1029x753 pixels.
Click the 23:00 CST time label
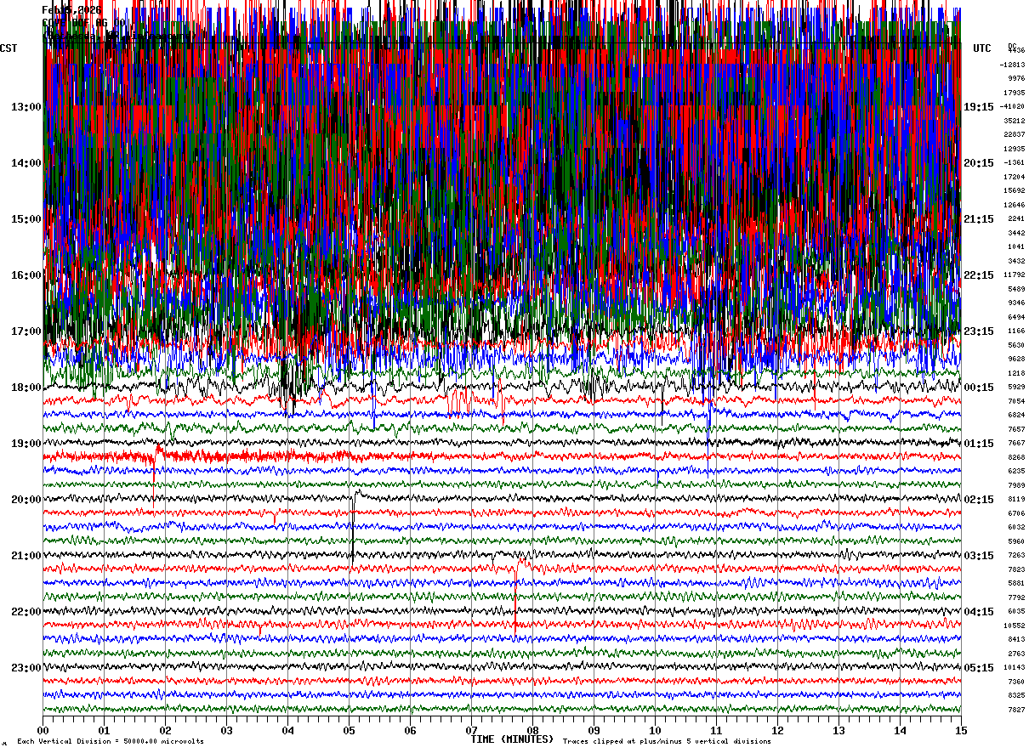[26, 667]
